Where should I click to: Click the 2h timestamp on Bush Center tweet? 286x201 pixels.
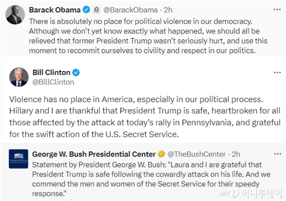coord(235,154)
